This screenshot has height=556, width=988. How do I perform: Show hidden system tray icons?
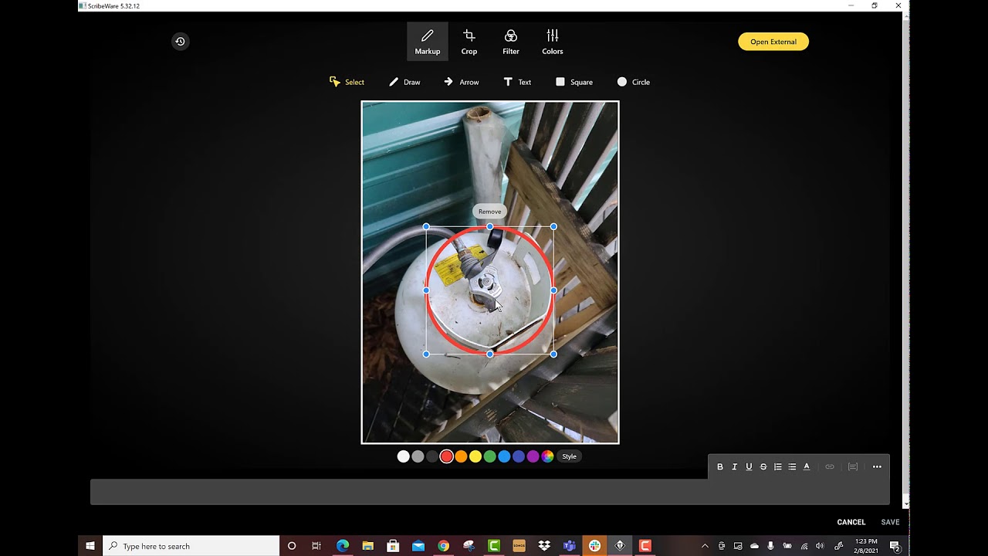pos(705,546)
